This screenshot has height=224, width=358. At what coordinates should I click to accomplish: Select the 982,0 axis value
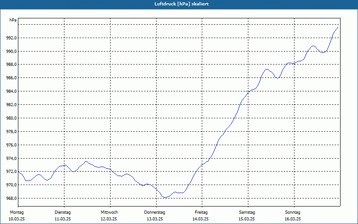pos(11,105)
